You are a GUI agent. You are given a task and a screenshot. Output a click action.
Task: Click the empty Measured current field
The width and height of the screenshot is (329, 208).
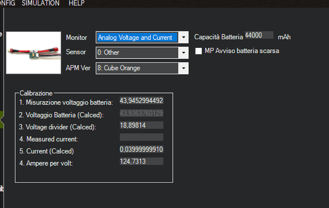[x=141, y=137]
